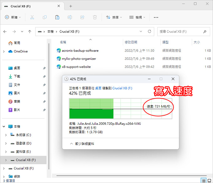Click the search magnifier icon
The image size is (213, 183).
pyautogui.click(x=205, y=32)
